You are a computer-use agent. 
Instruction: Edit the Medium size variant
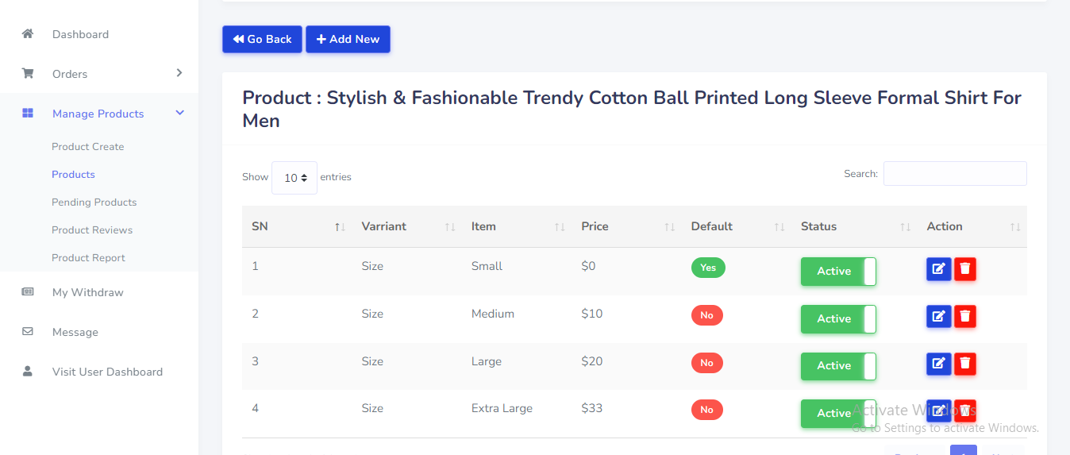(x=938, y=317)
